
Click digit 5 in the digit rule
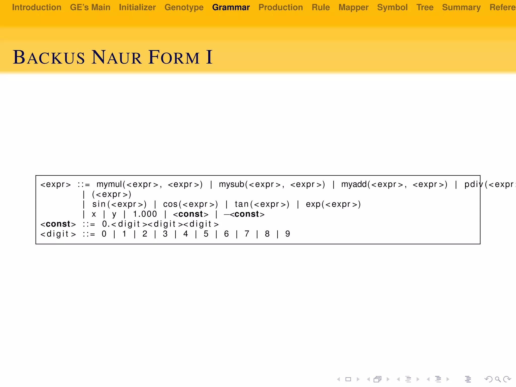(x=206, y=234)
